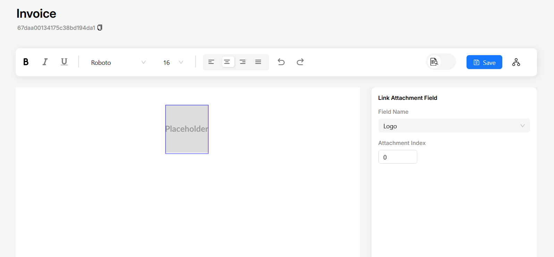The height and width of the screenshot is (257, 554).
Task: Apply italic formatting
Action: [45, 62]
